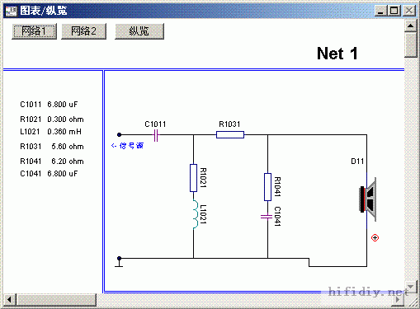Click the vertical scrollbar up arrow

pos(410,26)
